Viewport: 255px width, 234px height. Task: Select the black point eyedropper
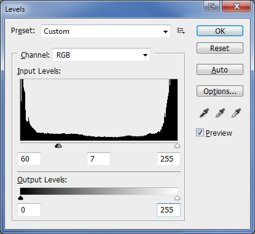point(204,113)
